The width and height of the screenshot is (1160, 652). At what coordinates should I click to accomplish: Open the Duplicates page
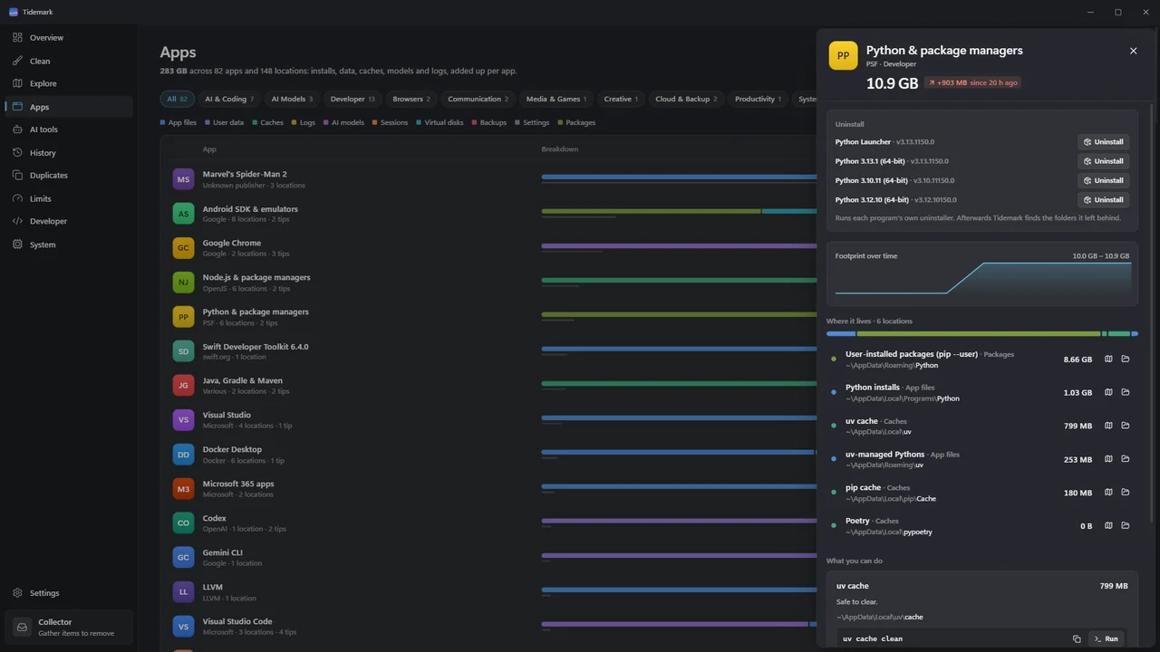[69, 175]
